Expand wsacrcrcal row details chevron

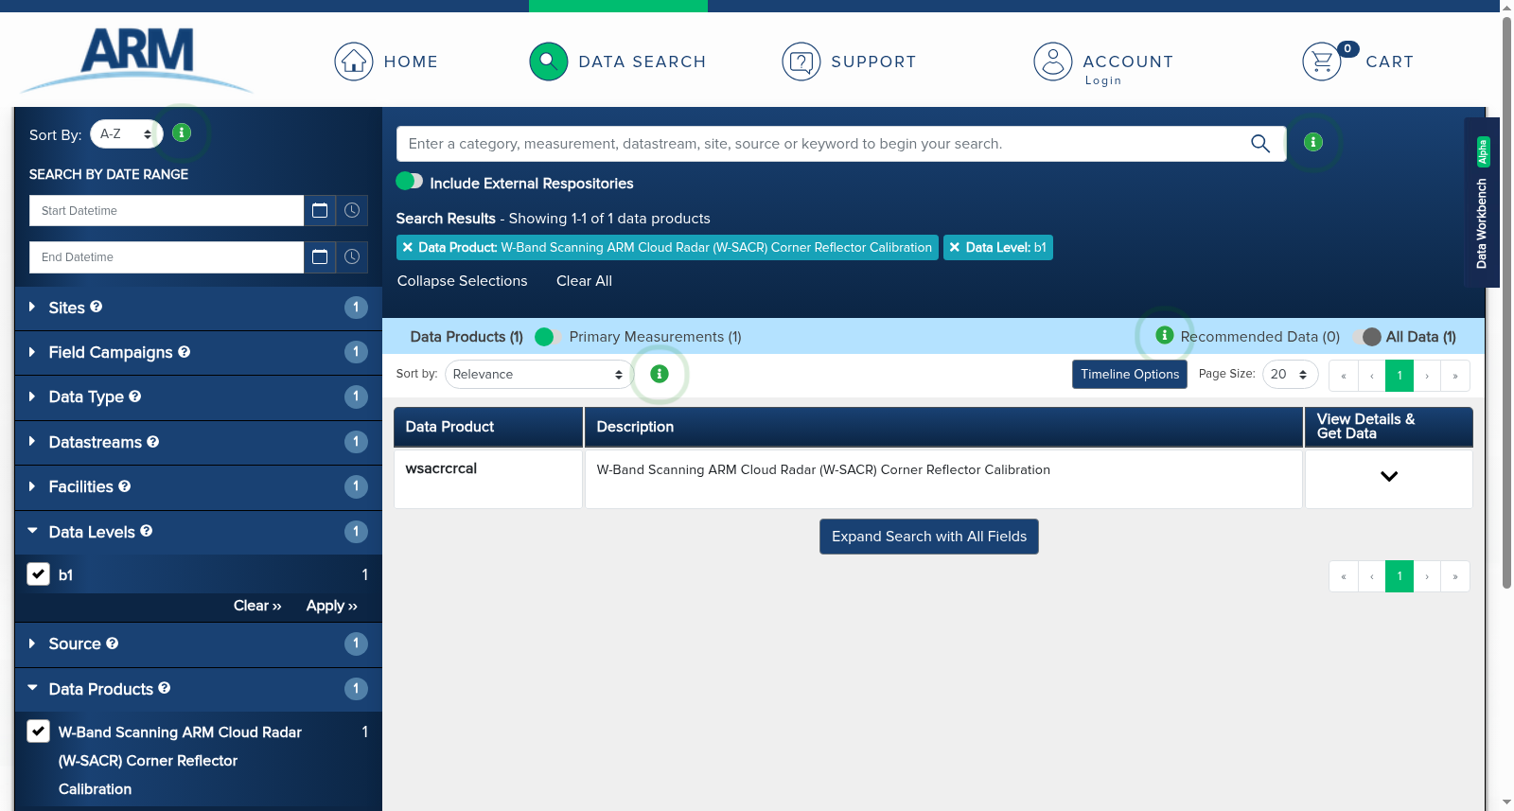[1389, 476]
